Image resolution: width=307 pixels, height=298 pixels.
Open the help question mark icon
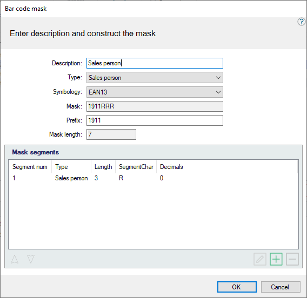point(301,22)
